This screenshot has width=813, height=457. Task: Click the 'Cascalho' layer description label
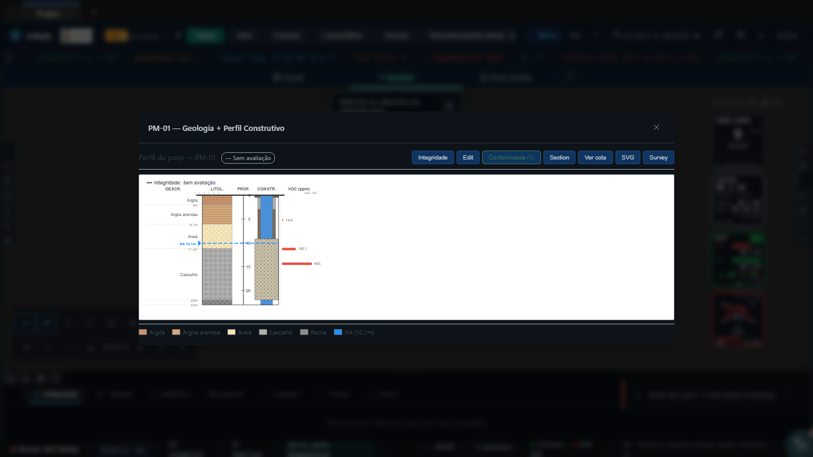point(189,275)
